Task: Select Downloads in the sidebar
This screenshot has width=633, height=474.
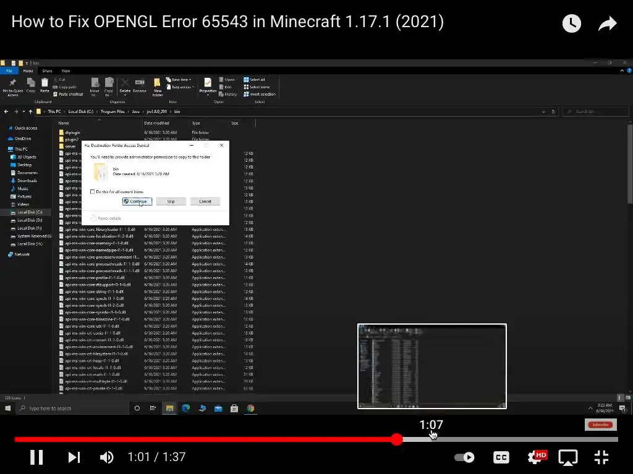Action: click(27, 181)
